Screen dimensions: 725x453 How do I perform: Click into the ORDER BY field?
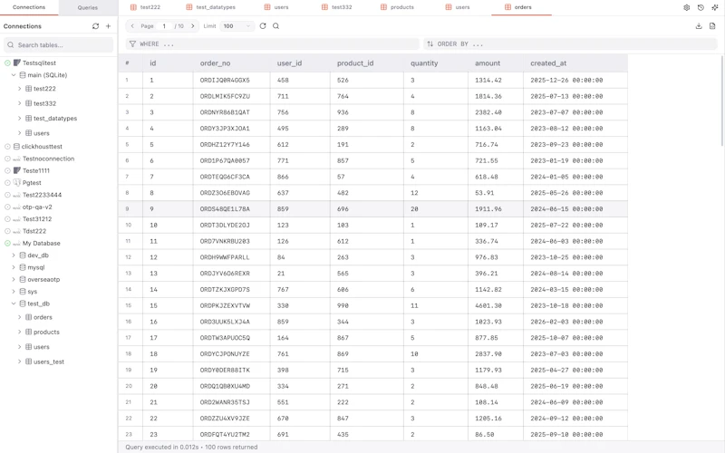point(570,43)
